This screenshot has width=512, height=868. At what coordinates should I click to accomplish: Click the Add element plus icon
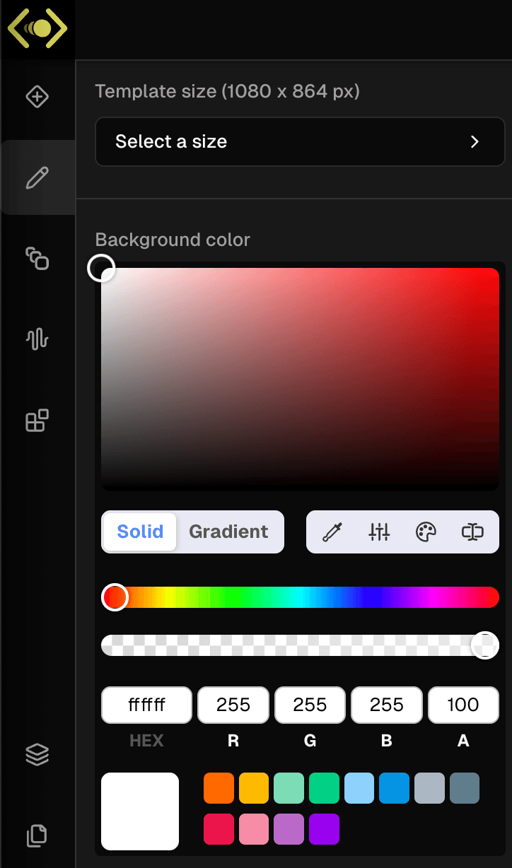(37, 97)
